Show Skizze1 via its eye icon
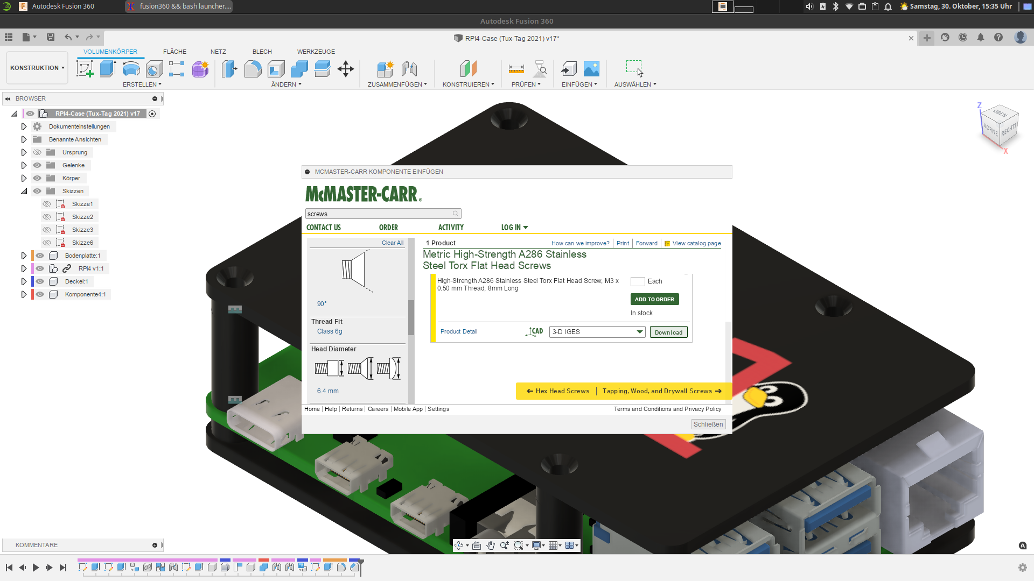The width and height of the screenshot is (1034, 581). click(x=47, y=204)
